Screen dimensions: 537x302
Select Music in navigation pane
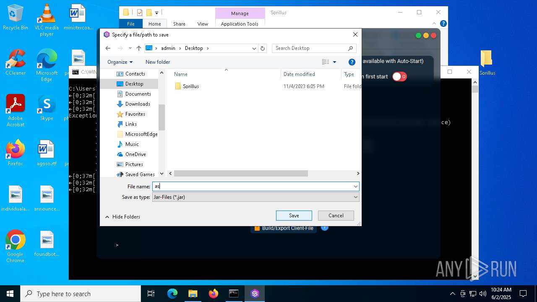132,144
